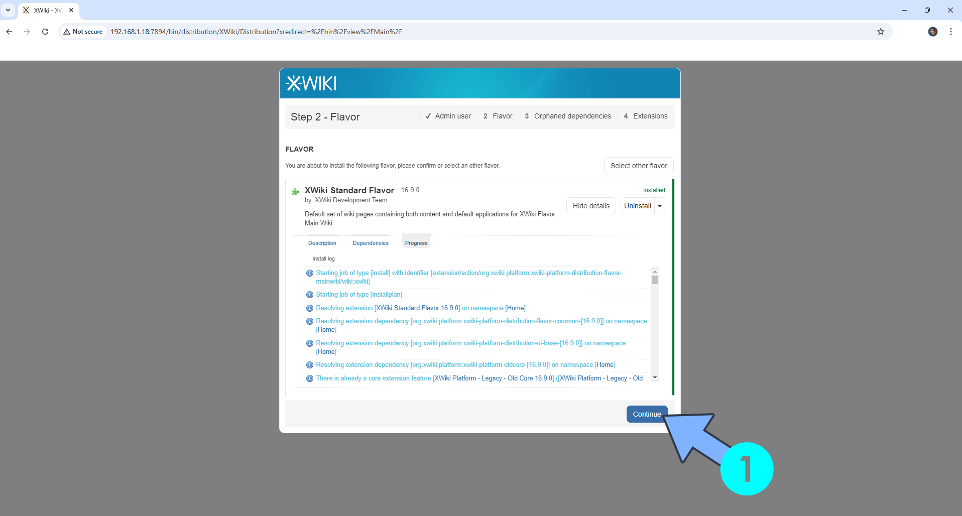Click the Extensions wizard step
Image resolution: width=962 pixels, height=516 pixels.
[x=645, y=116]
